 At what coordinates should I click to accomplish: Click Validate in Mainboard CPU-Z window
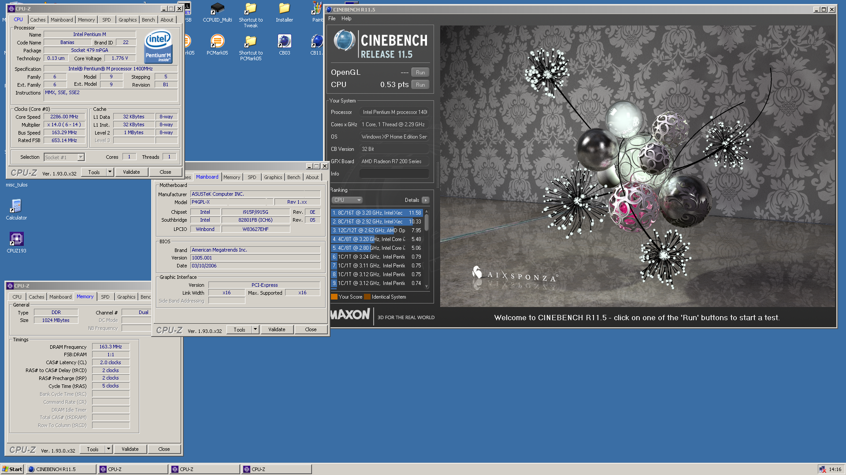277,329
